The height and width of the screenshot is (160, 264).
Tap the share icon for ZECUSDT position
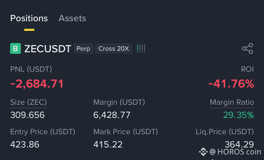(x=247, y=48)
